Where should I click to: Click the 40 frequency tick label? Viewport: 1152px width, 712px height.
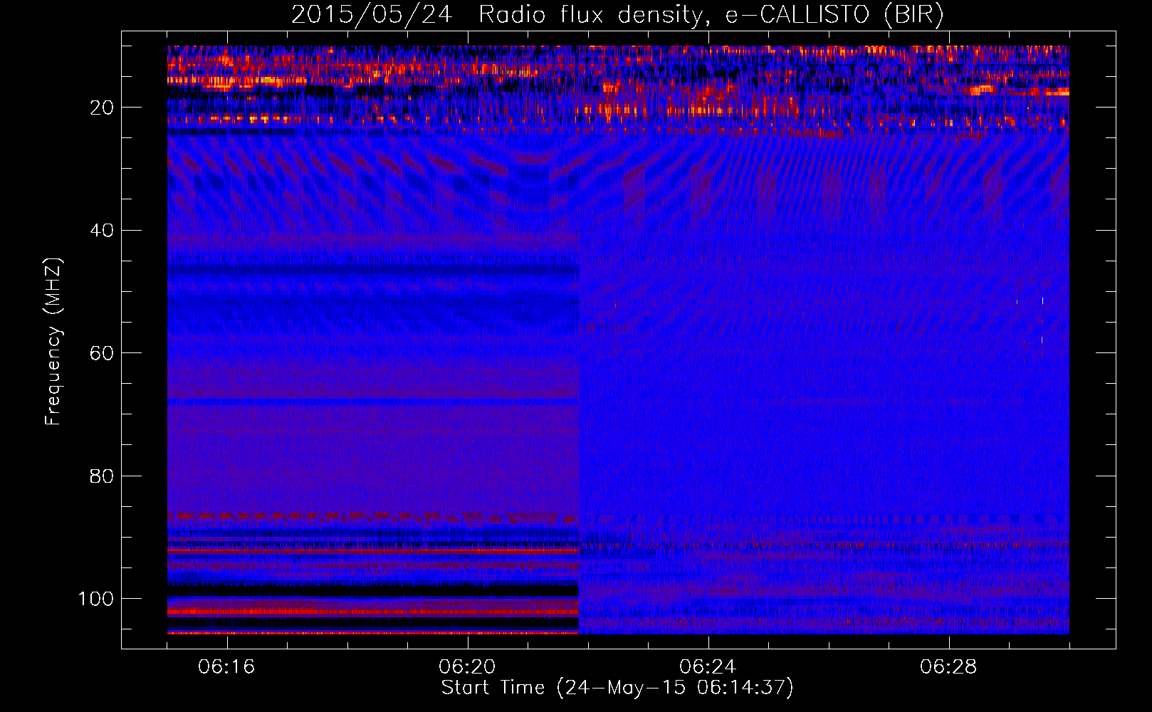coord(102,231)
